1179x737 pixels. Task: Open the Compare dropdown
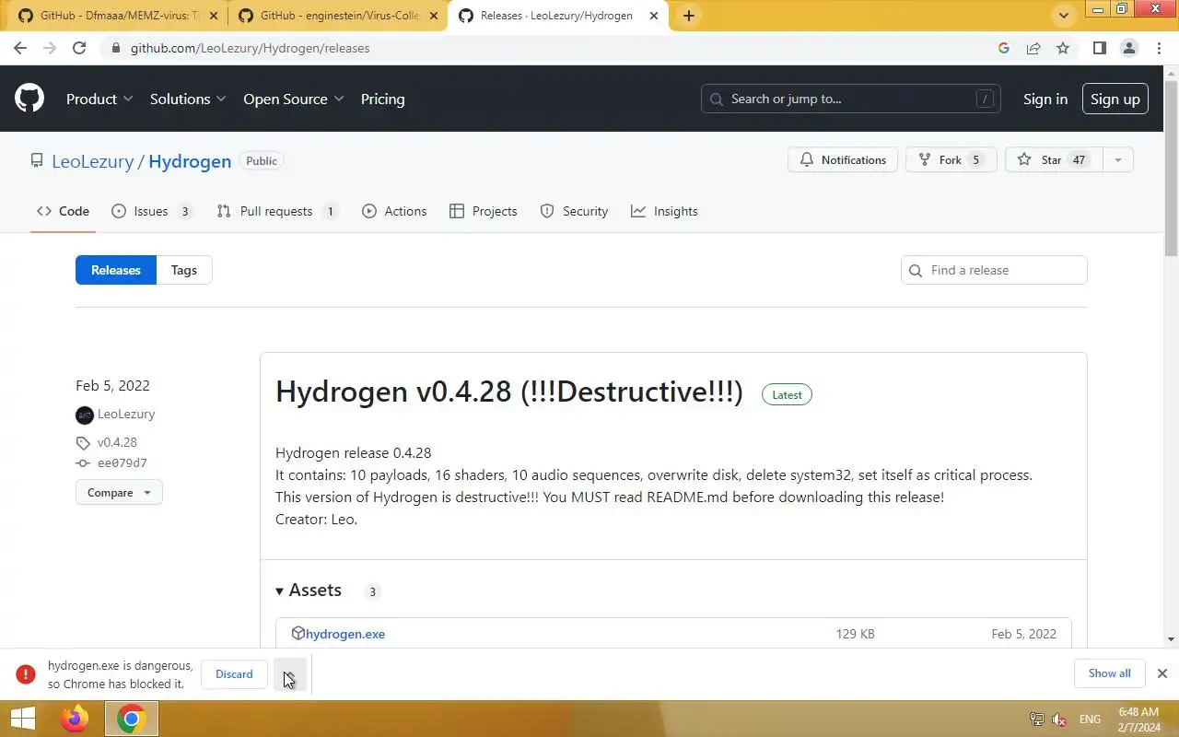[x=119, y=493]
